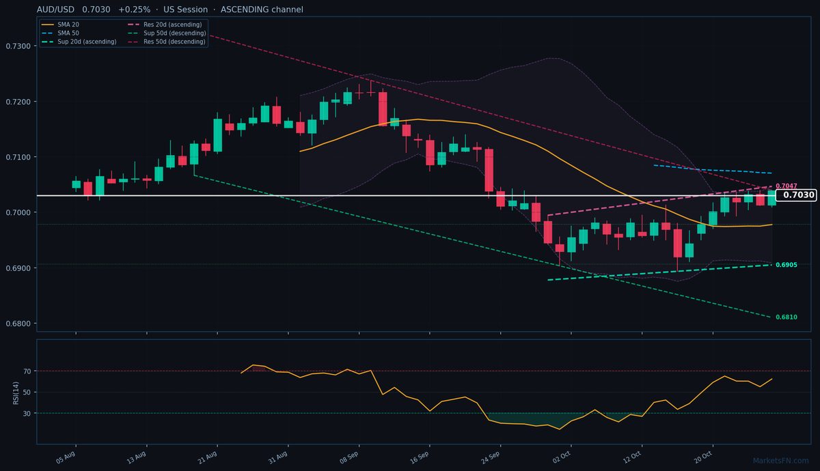Click the 12 Oct date label

click(632, 456)
